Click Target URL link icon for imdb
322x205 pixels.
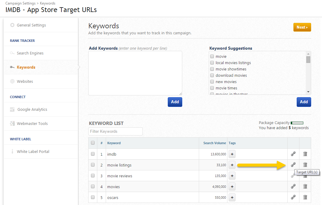tap(293, 154)
